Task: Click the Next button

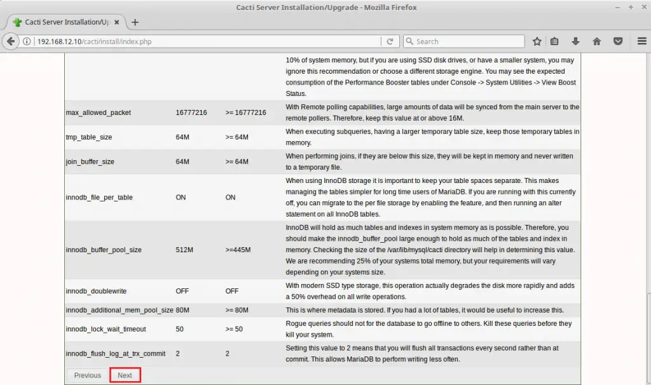Action: (125, 375)
